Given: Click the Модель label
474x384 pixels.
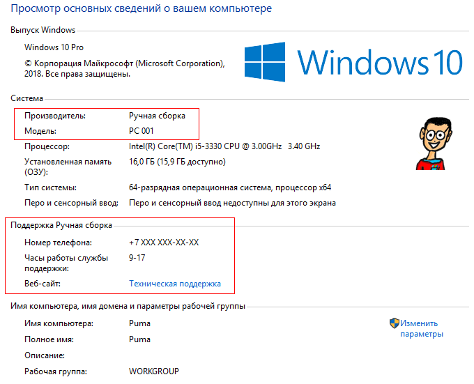Looking at the screenshot, I should [x=40, y=131].
